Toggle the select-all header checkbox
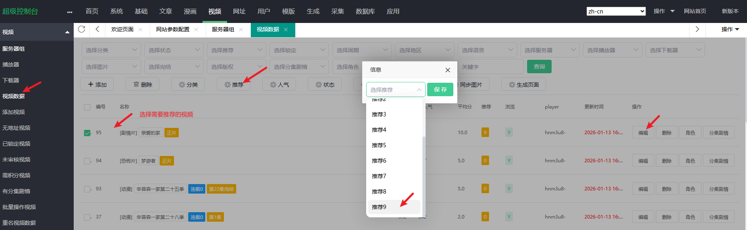This screenshot has width=747, height=230. [x=87, y=107]
